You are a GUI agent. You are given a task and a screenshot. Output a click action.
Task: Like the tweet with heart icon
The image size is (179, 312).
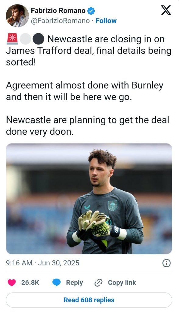12,282
